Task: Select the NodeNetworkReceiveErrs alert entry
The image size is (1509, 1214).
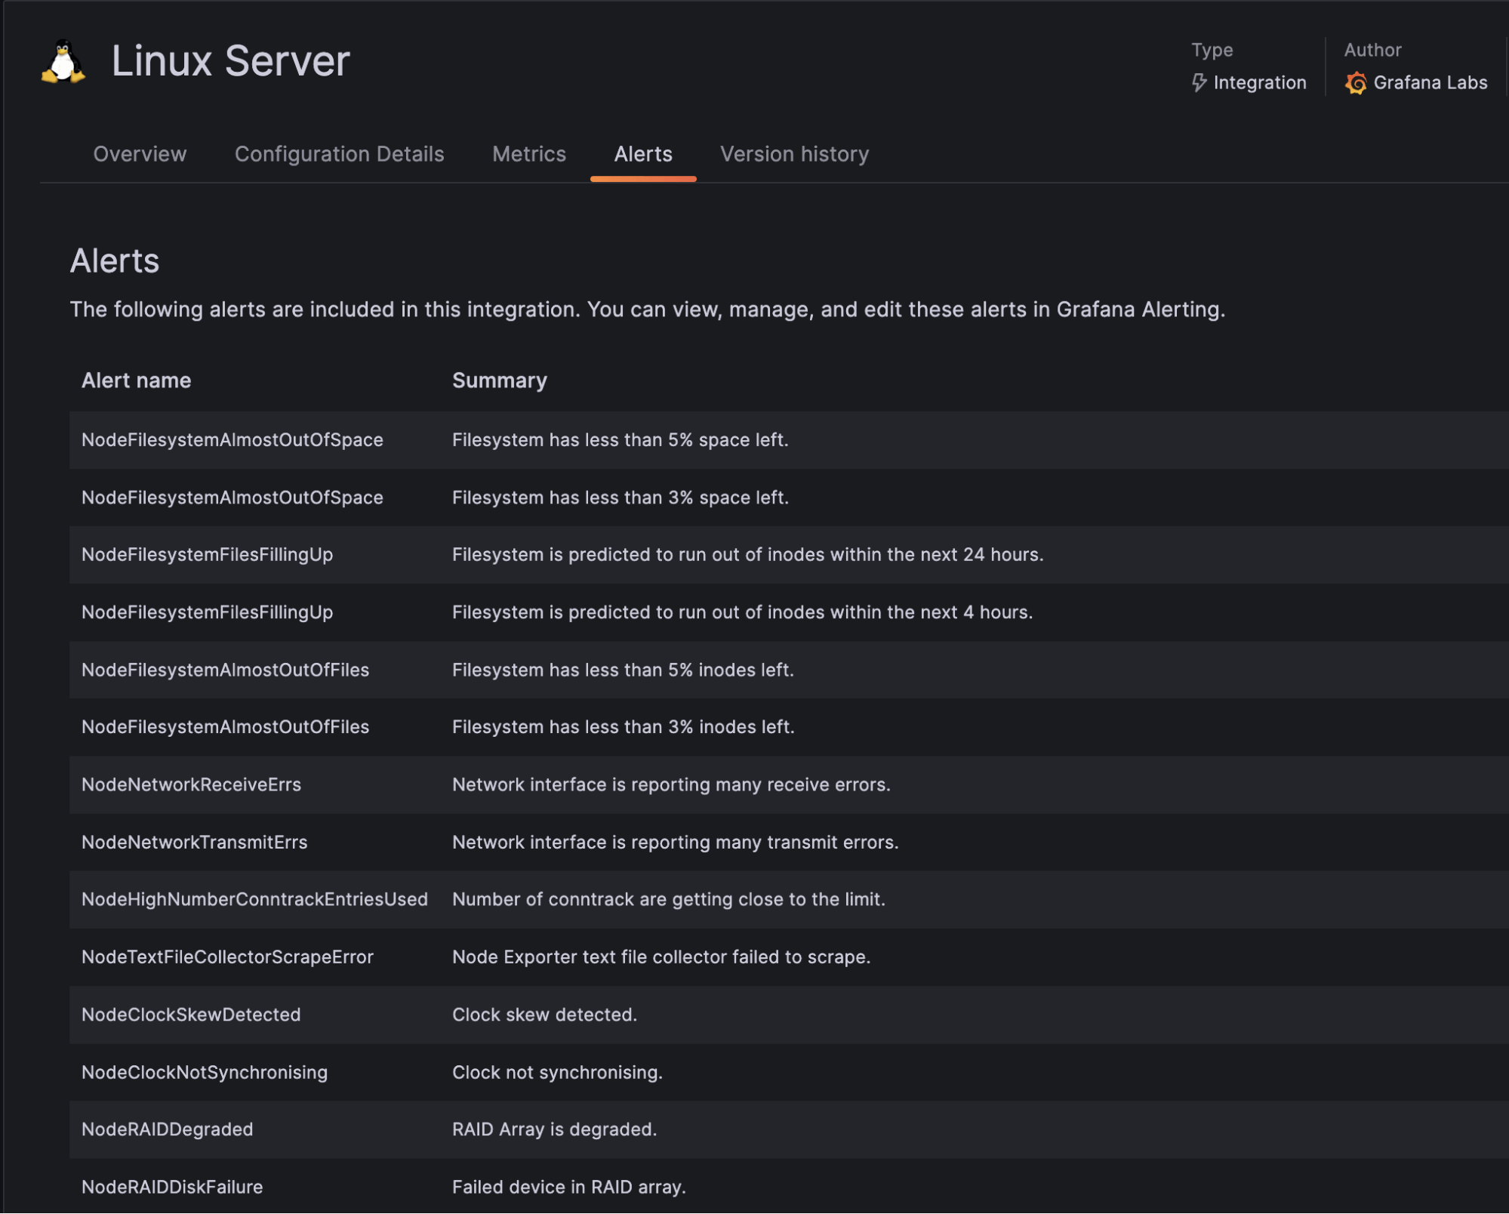Action: pyautogui.click(x=191, y=784)
